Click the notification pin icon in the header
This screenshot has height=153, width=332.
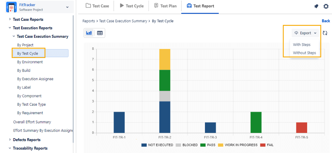pyautogui.click(x=316, y=6)
